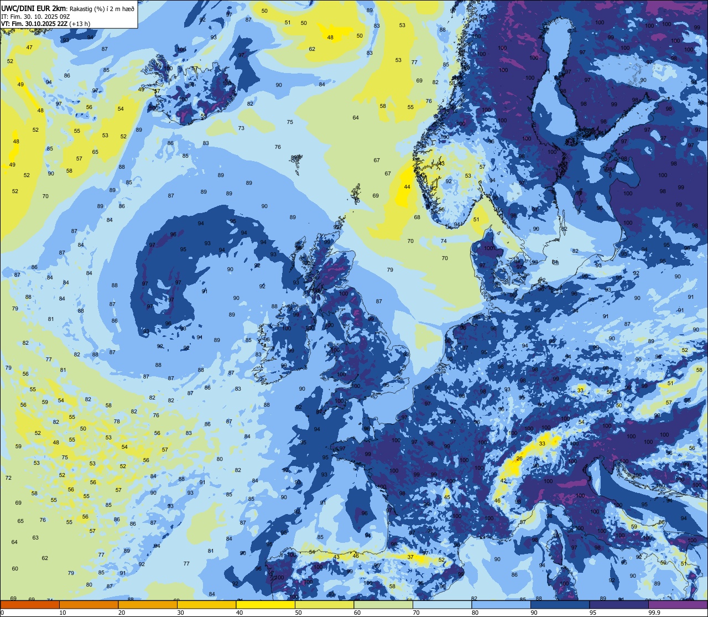Click the 90–95% medium blue legend swatch

point(560,605)
